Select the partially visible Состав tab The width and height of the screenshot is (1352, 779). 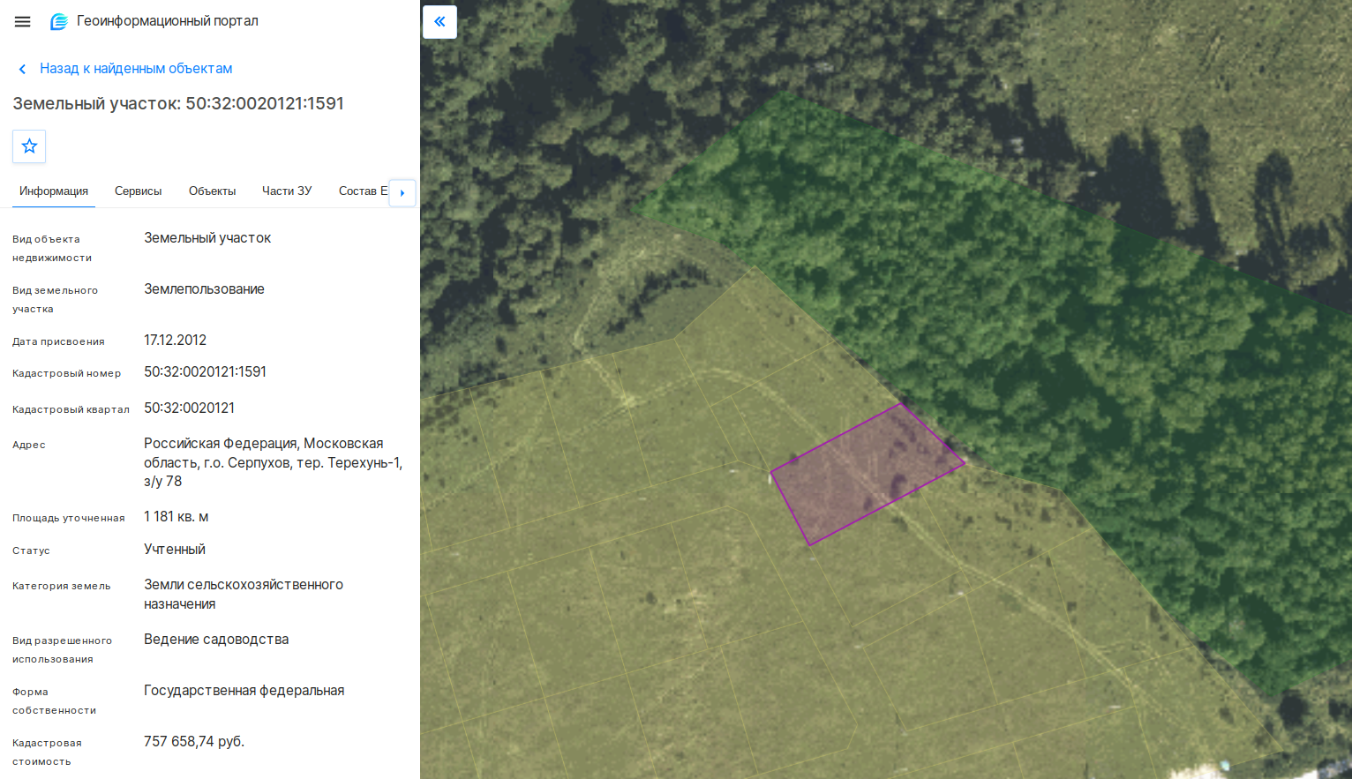tap(363, 191)
